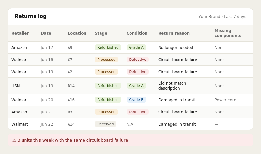Click the 'Power cord' missing component
261x154 pixels.
(225, 100)
